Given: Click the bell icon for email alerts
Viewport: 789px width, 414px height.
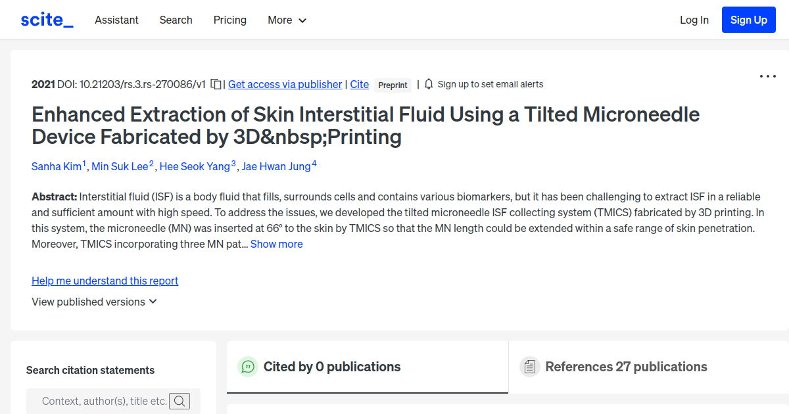Looking at the screenshot, I should click(428, 84).
